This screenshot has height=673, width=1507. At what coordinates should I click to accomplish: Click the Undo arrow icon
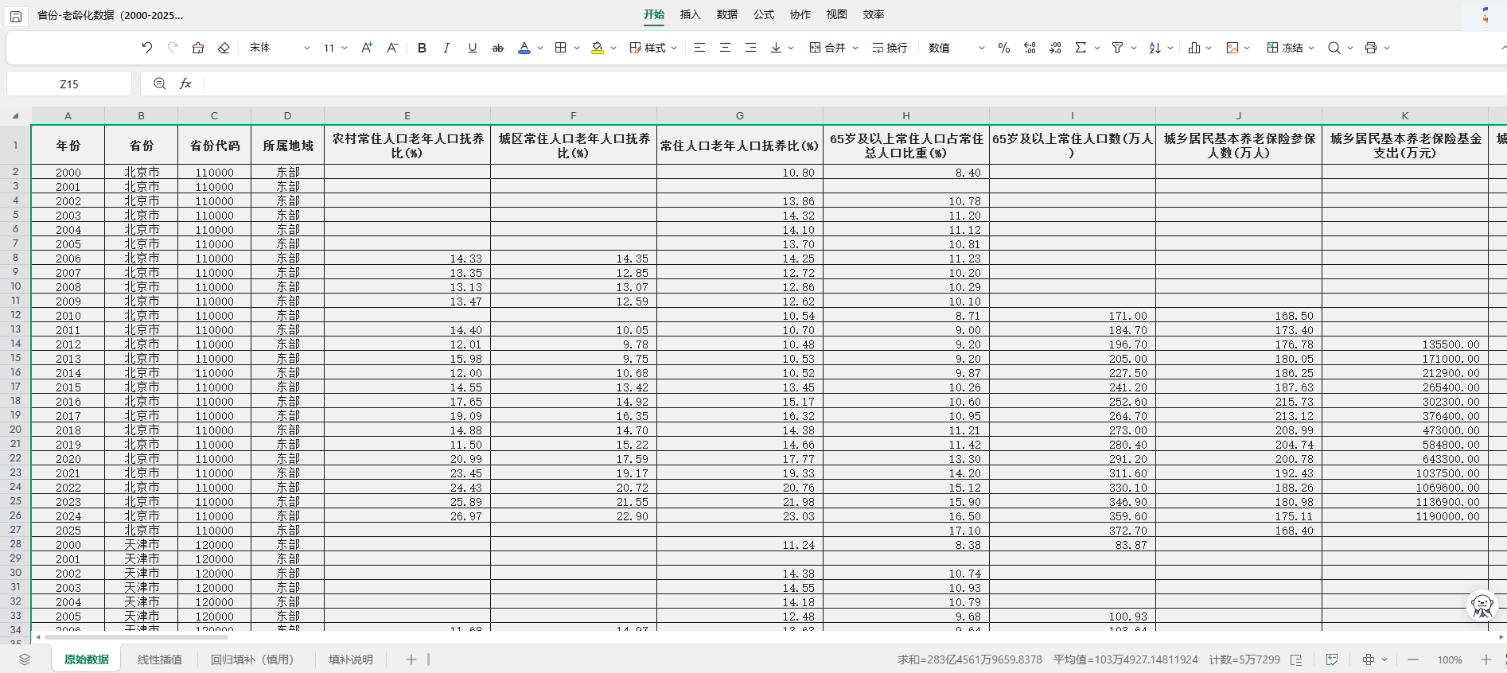147,48
